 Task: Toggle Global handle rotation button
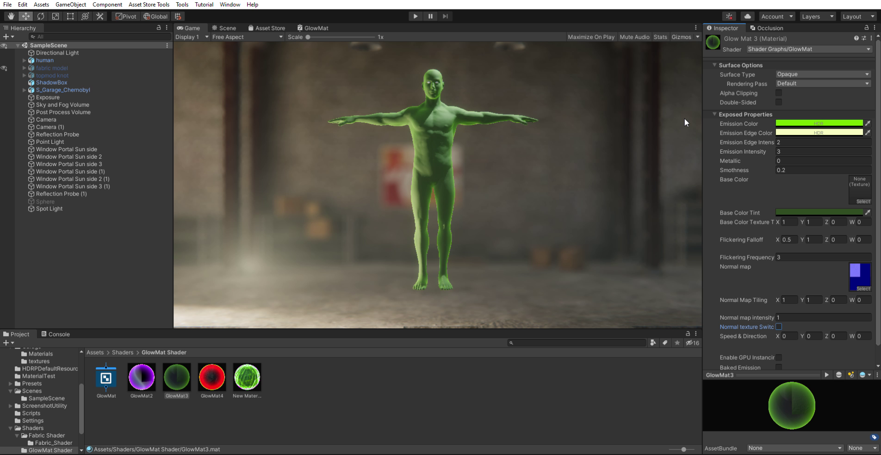(x=155, y=16)
